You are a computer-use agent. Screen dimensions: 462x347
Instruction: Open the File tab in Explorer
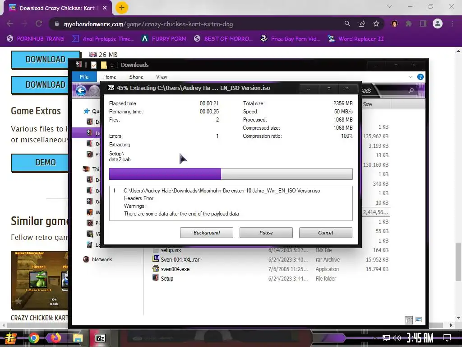click(84, 77)
